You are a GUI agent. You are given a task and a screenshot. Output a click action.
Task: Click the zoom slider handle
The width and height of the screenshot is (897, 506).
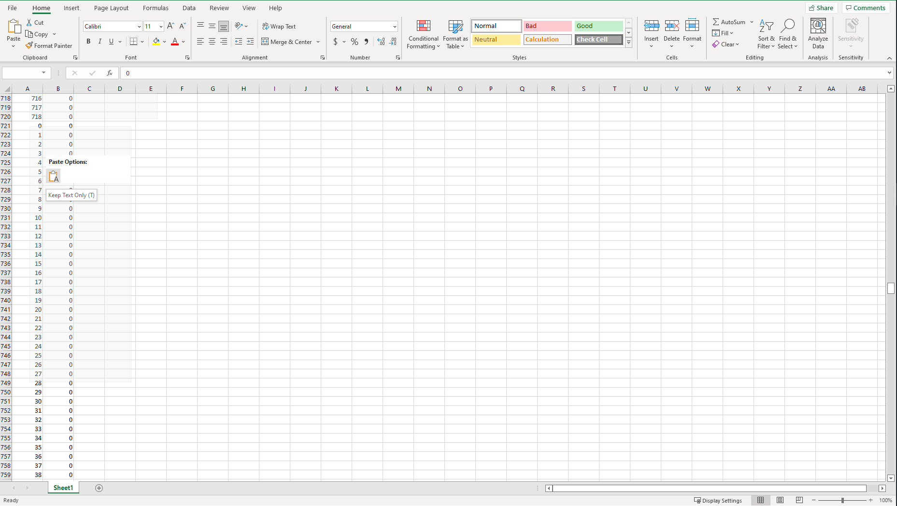coord(842,500)
